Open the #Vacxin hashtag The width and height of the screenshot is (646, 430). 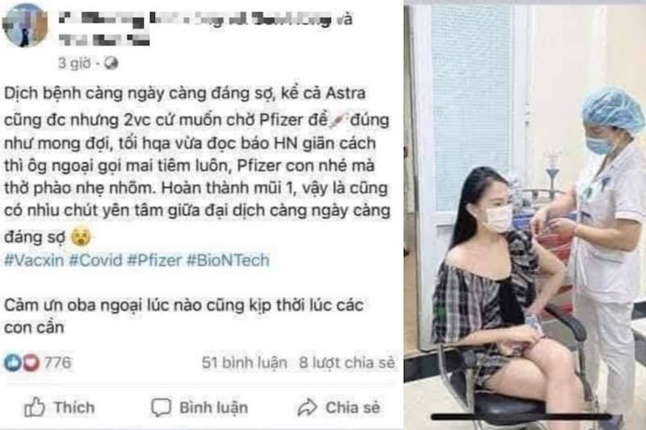[34, 260]
